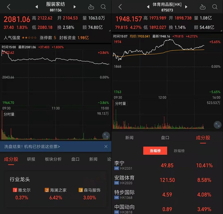Open left panel 新闻 tab
This screenshot has width=223, height=214.
(x=93, y=159)
